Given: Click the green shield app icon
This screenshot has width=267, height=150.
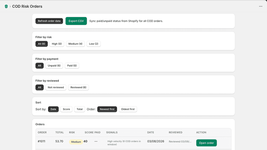Looking at the screenshot, I should [6, 6].
